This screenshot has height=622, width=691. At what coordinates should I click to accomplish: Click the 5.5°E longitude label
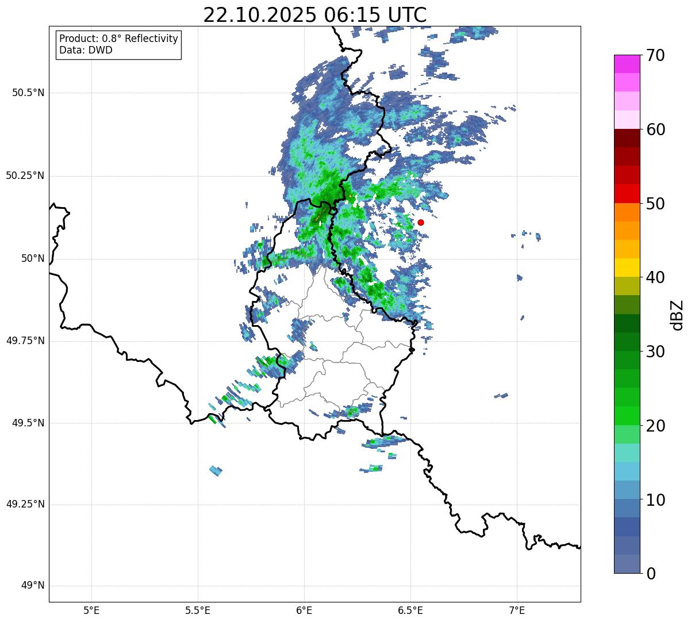click(x=198, y=610)
